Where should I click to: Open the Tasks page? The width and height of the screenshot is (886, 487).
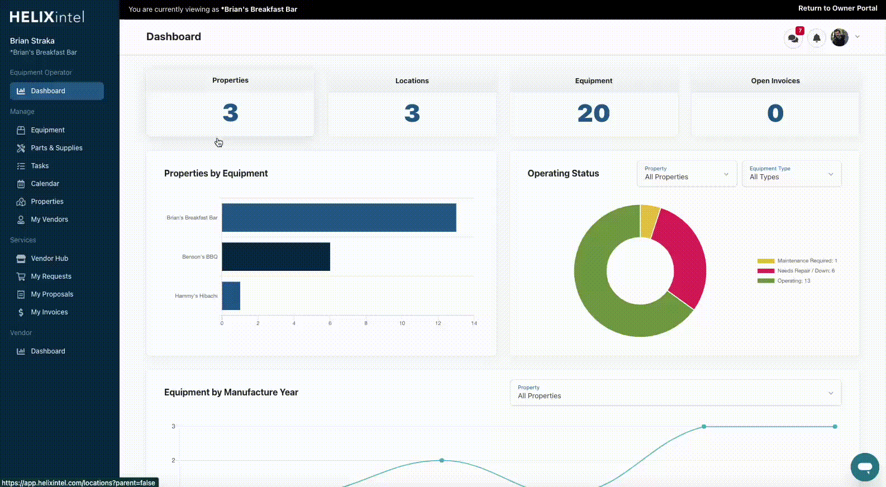[x=56, y=166]
